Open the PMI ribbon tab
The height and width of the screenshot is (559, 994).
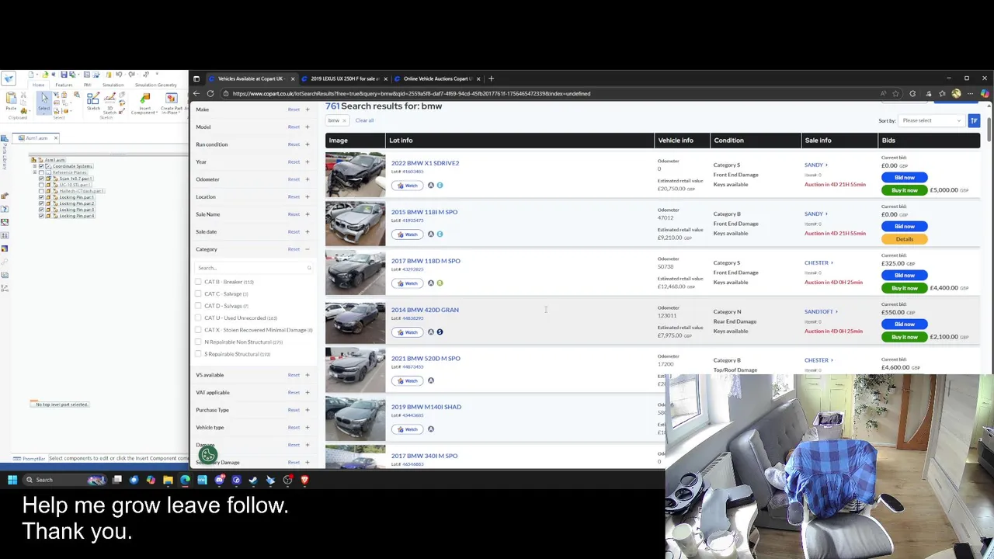point(88,85)
